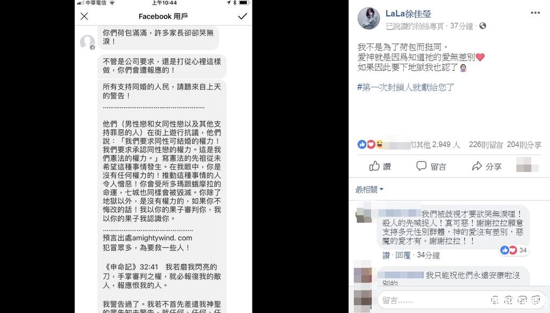Open the three-dot post options menu
This screenshot has width=550, height=313.
[535, 13]
